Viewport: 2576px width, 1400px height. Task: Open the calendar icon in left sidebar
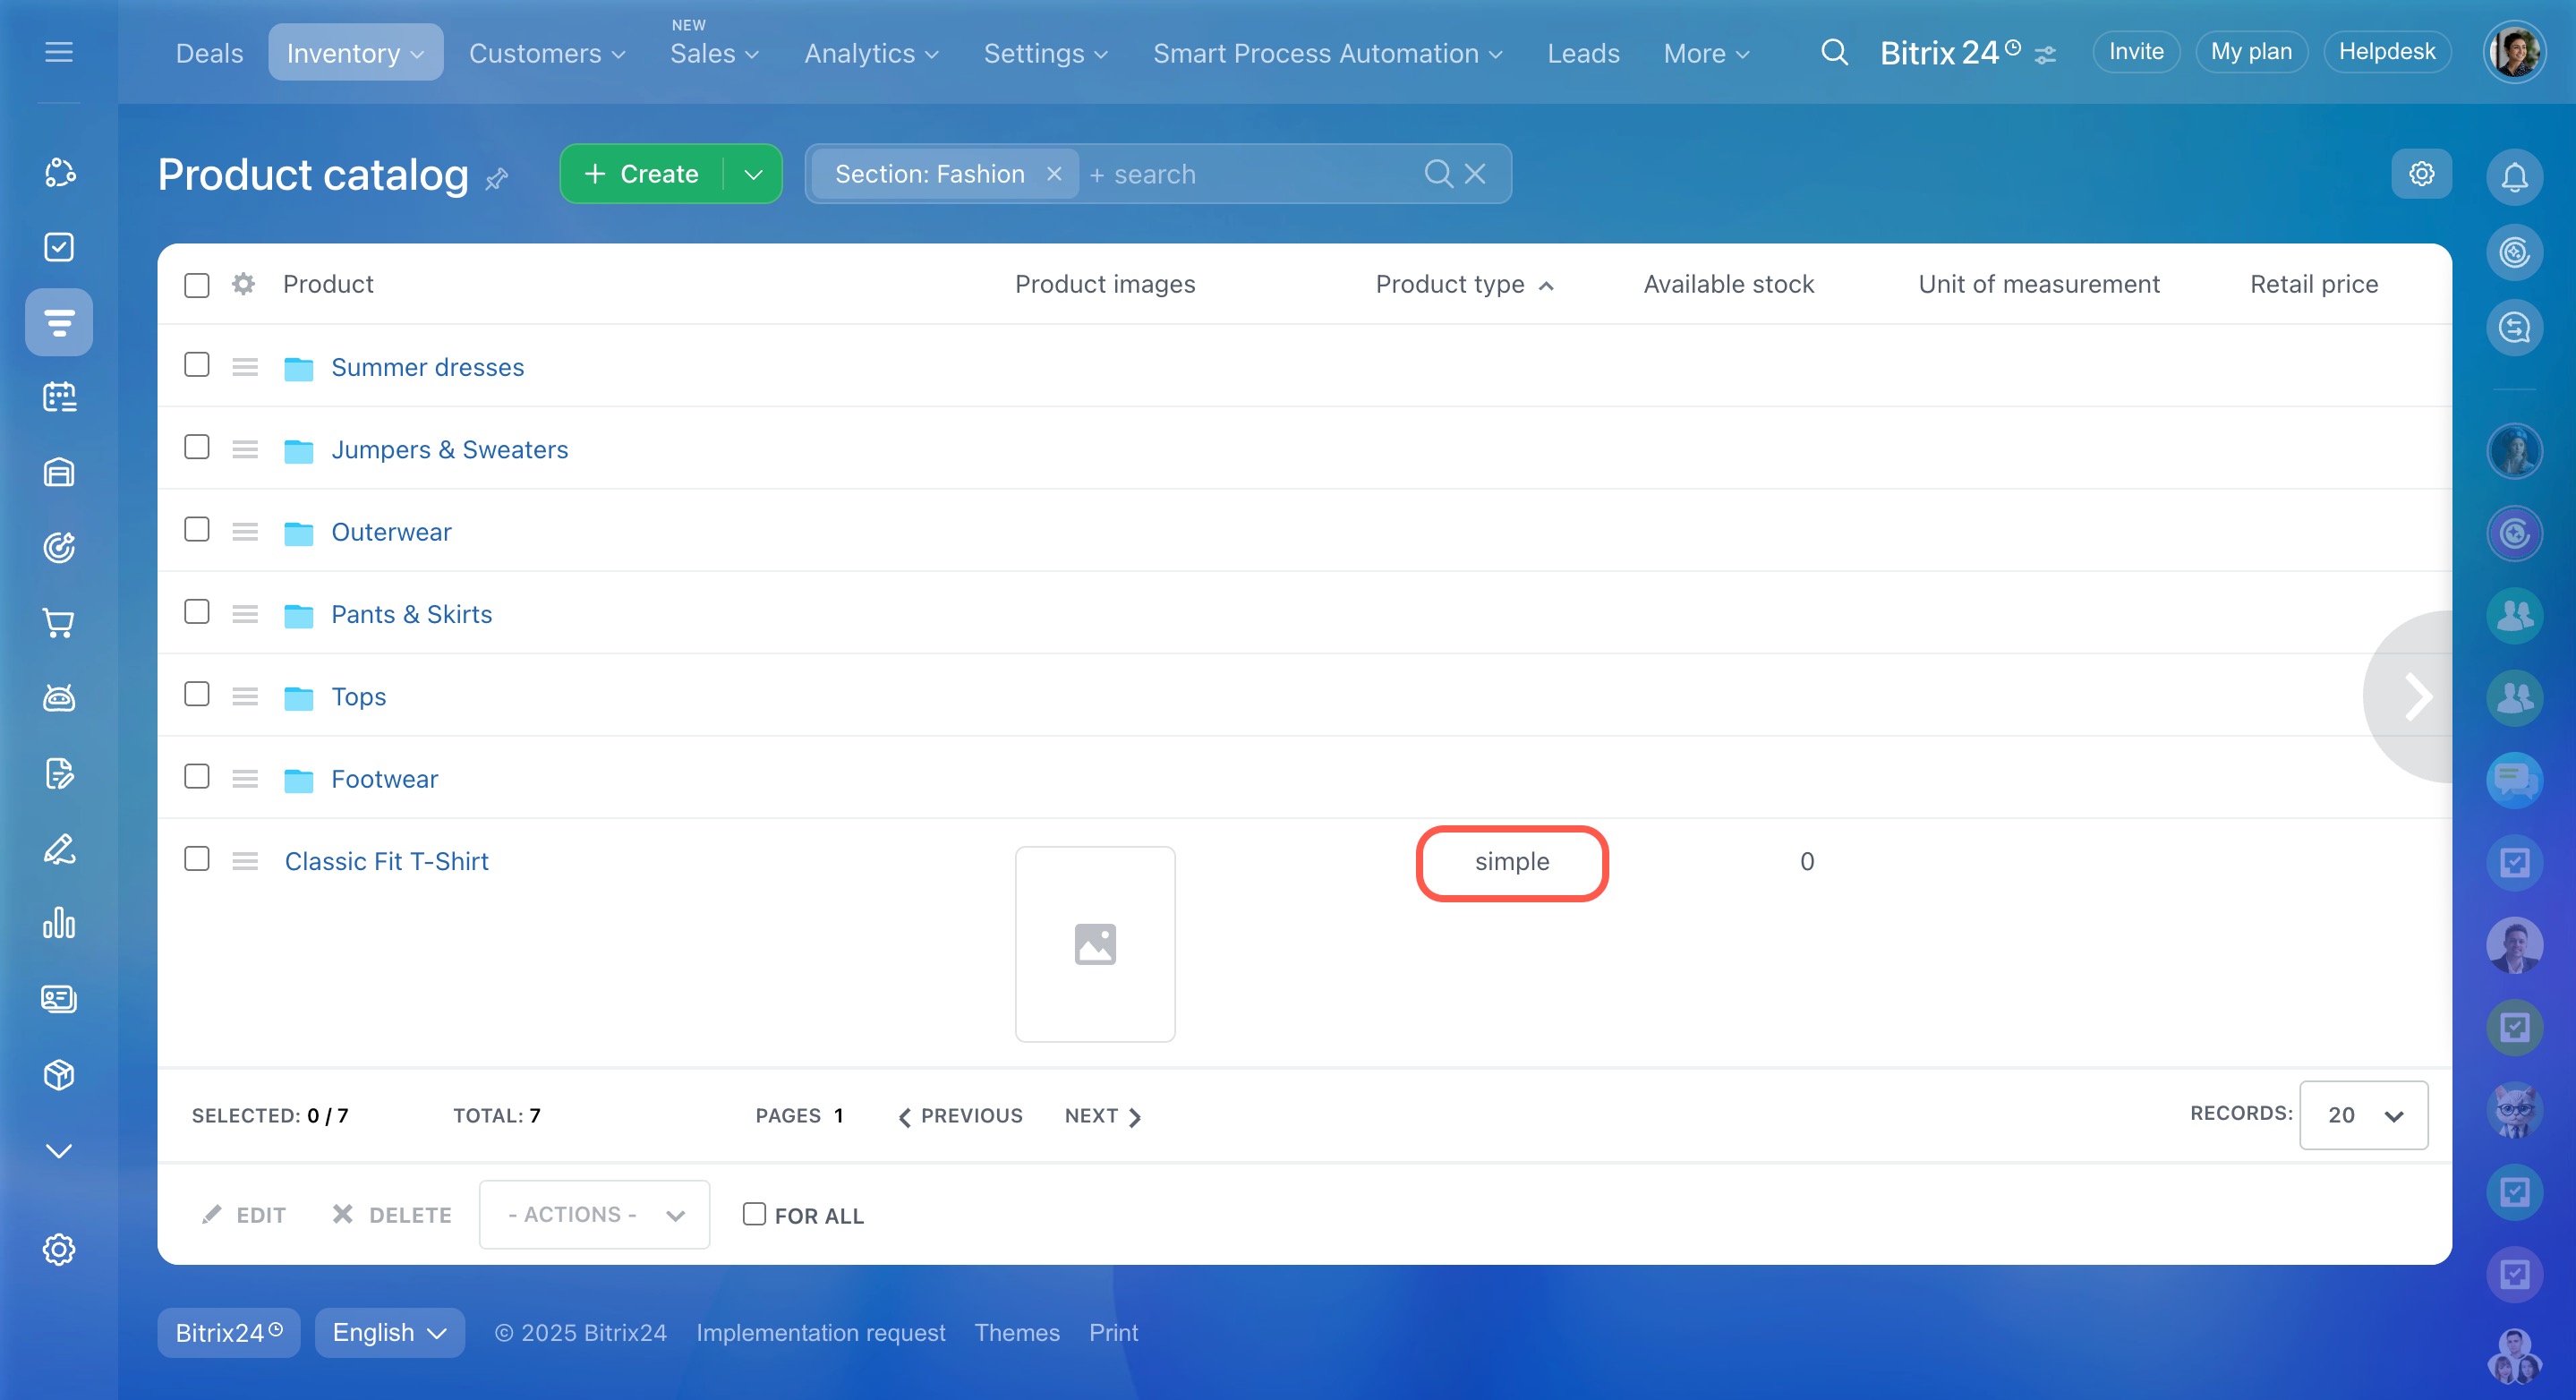coord(59,397)
